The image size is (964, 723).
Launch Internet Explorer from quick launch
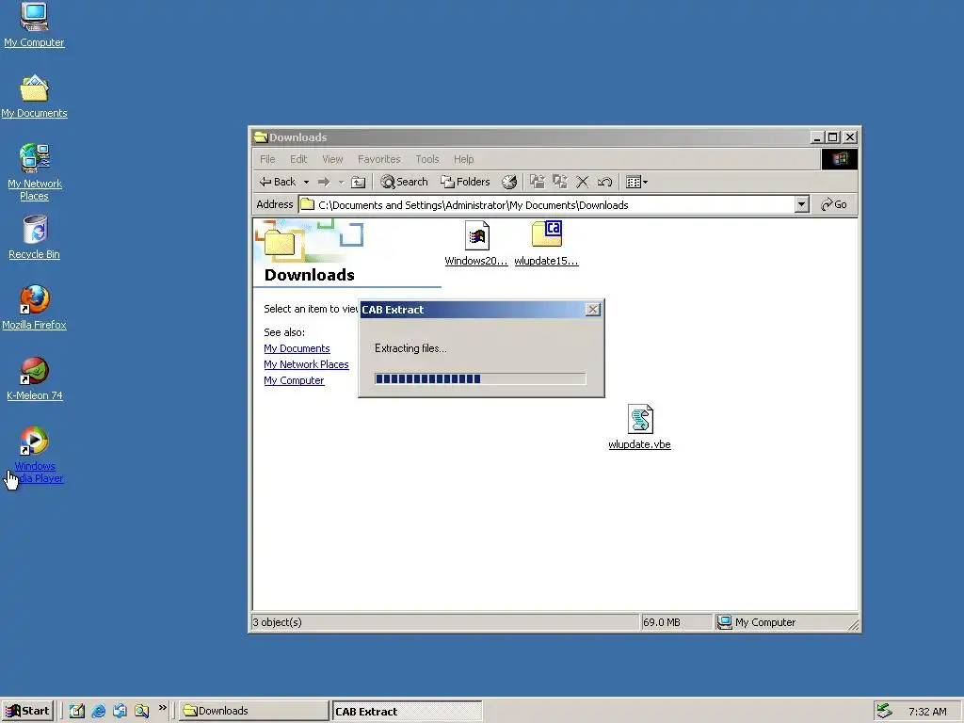click(98, 711)
